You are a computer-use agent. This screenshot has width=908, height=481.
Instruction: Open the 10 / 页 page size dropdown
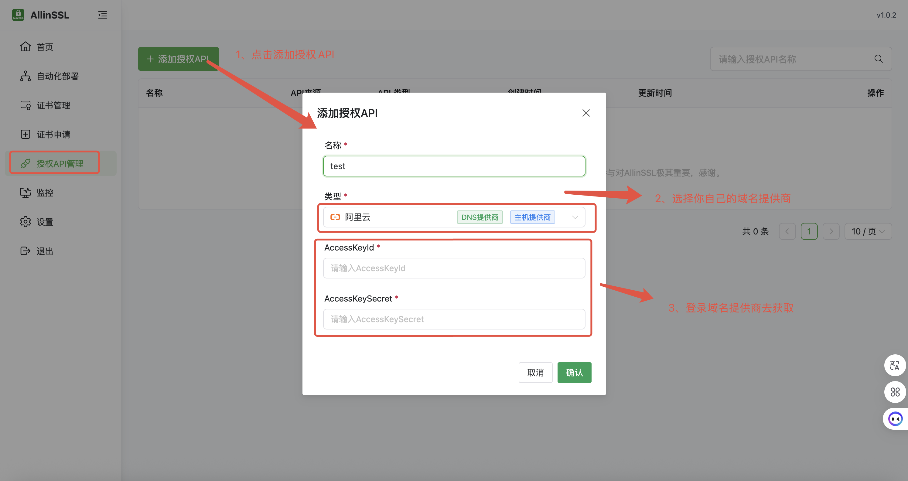[868, 231]
